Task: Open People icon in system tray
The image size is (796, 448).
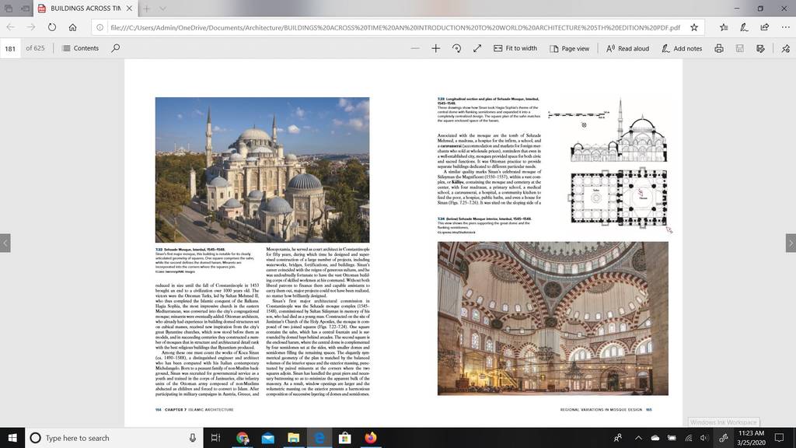Action: click(x=618, y=438)
